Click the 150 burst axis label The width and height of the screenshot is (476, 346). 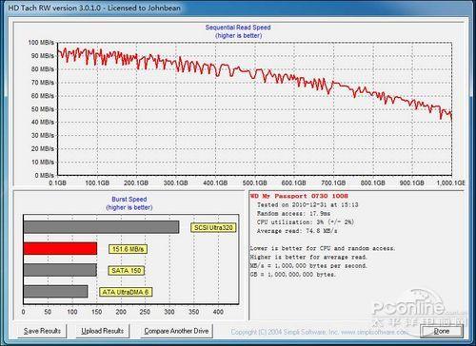click(96, 312)
